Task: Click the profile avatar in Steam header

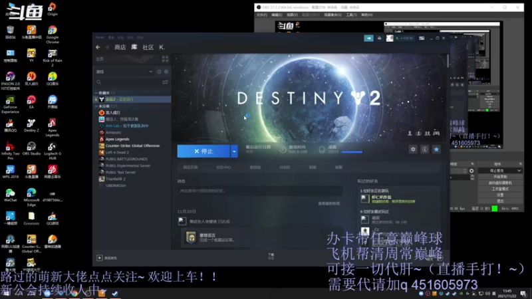Action: (390, 38)
